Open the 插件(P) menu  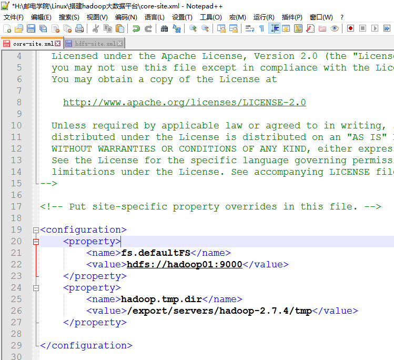(x=292, y=17)
